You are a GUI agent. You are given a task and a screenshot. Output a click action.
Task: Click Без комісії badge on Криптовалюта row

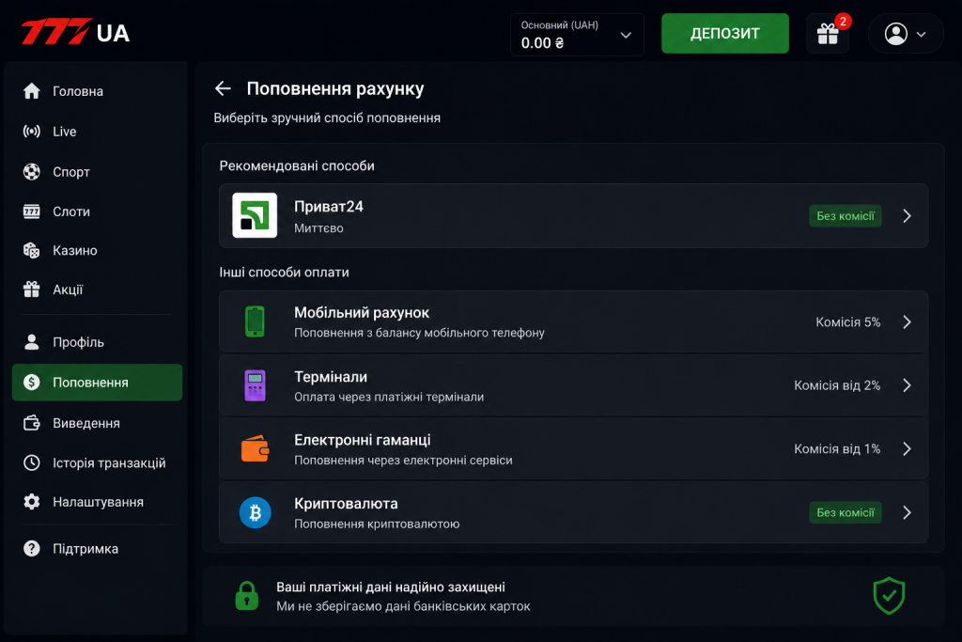pos(846,512)
